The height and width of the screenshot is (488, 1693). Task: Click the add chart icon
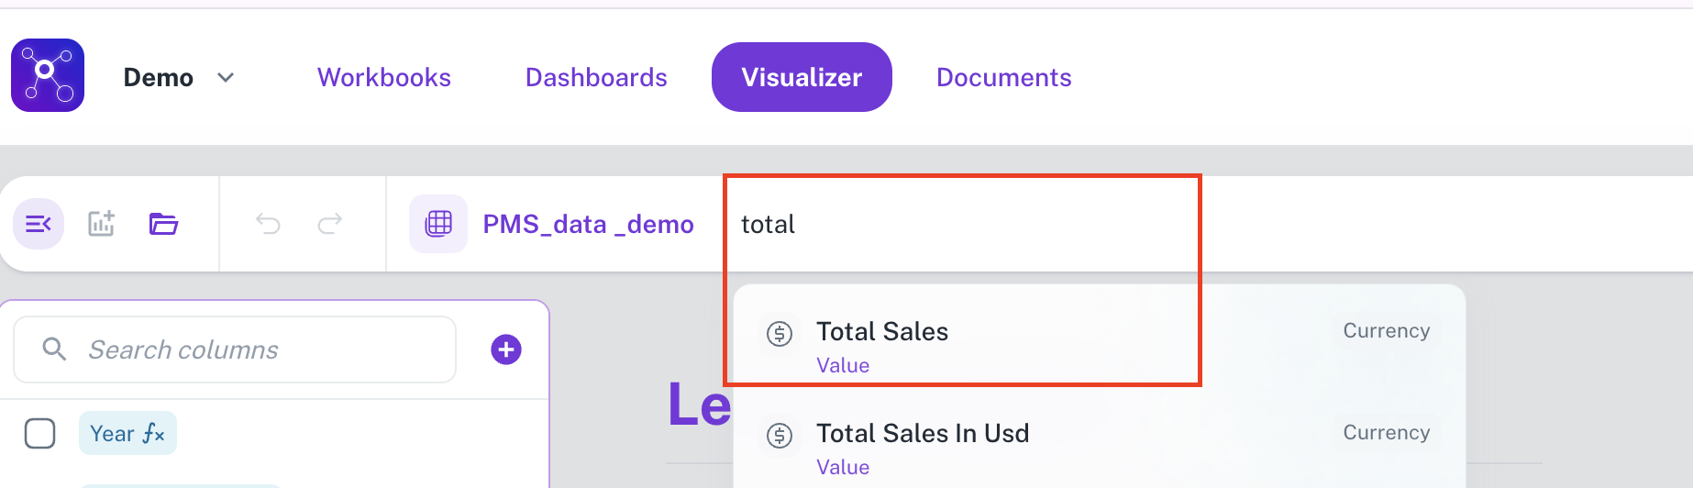[101, 224]
